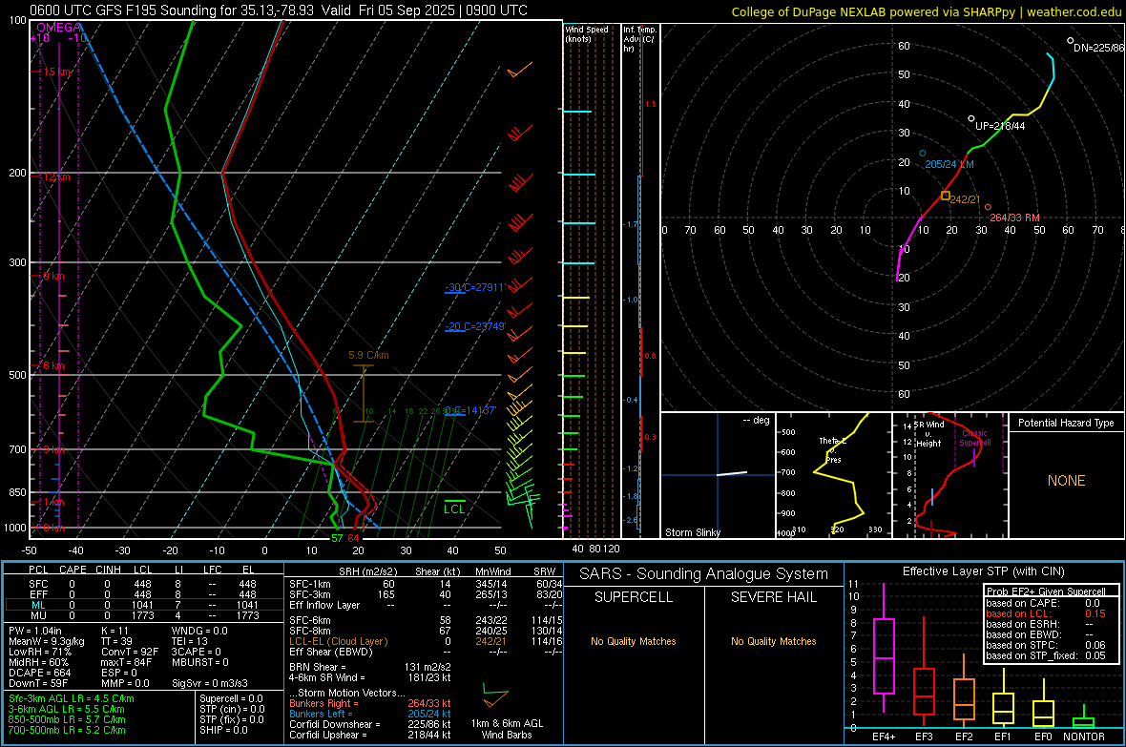Click the Potential Hazard Type header
The width and height of the screenshot is (1126, 747).
(x=1066, y=423)
